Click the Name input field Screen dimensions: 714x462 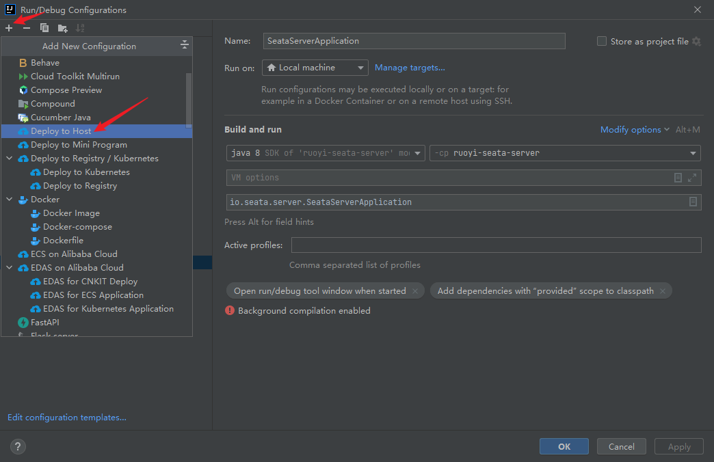point(414,41)
